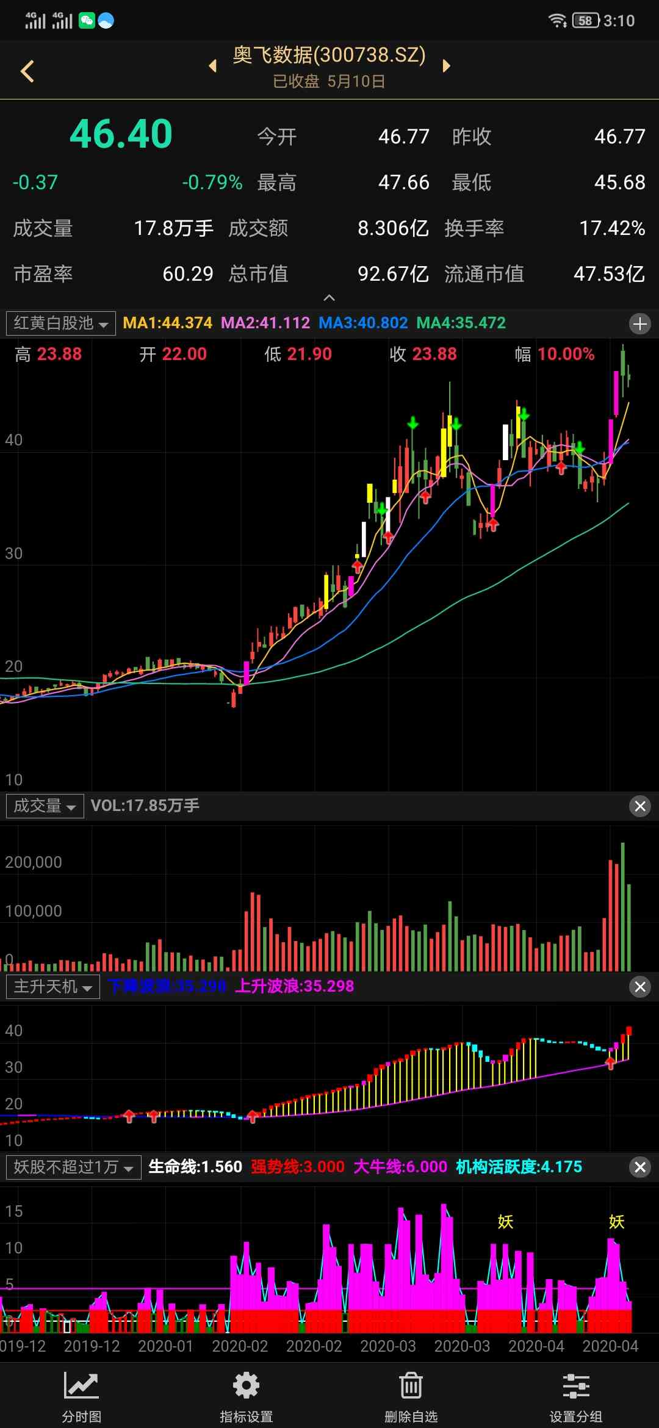Tap the MA4:35.472 label
The height and width of the screenshot is (1428, 659).
click(461, 323)
